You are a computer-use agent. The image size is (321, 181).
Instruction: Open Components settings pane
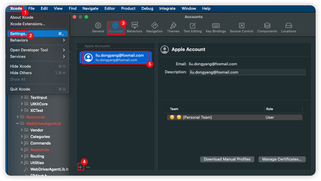click(x=267, y=28)
